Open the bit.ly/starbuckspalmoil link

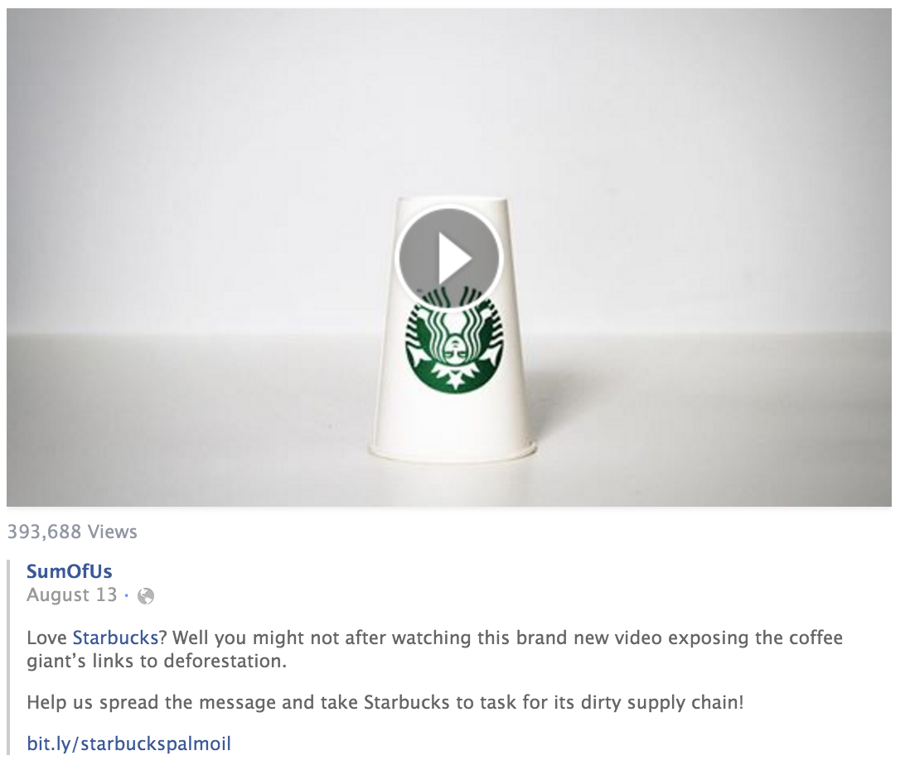tap(128, 744)
